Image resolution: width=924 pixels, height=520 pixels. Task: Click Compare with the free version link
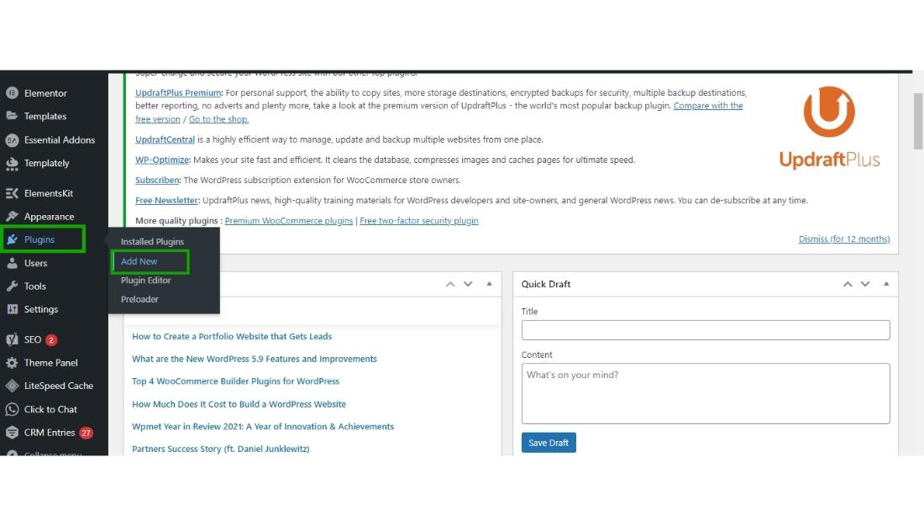pyautogui.click(x=708, y=106)
